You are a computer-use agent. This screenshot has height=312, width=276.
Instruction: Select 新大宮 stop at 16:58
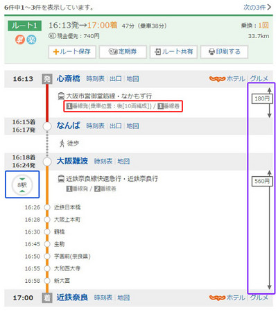click(x=62, y=281)
